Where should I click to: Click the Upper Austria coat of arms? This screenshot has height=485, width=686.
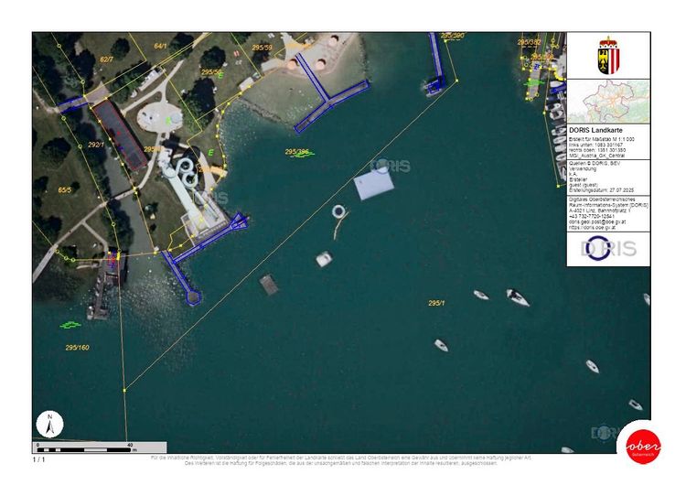coord(608,55)
